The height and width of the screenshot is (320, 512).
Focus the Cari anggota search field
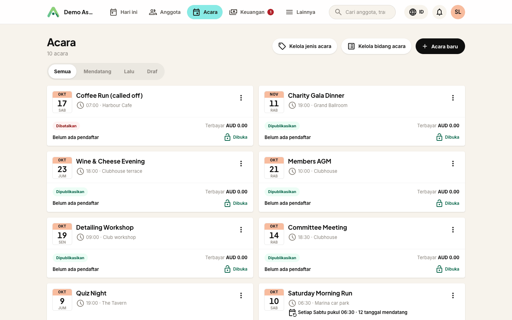pyautogui.click(x=362, y=12)
